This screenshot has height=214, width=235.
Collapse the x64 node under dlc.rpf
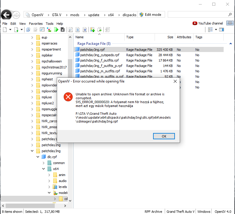tap(43, 169)
